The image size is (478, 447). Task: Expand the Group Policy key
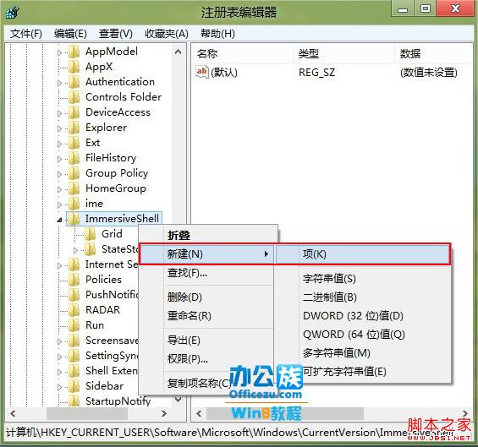point(60,174)
